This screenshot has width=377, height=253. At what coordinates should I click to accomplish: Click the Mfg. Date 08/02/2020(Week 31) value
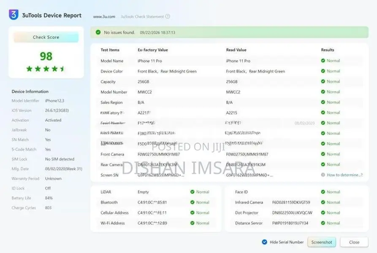(x=63, y=169)
